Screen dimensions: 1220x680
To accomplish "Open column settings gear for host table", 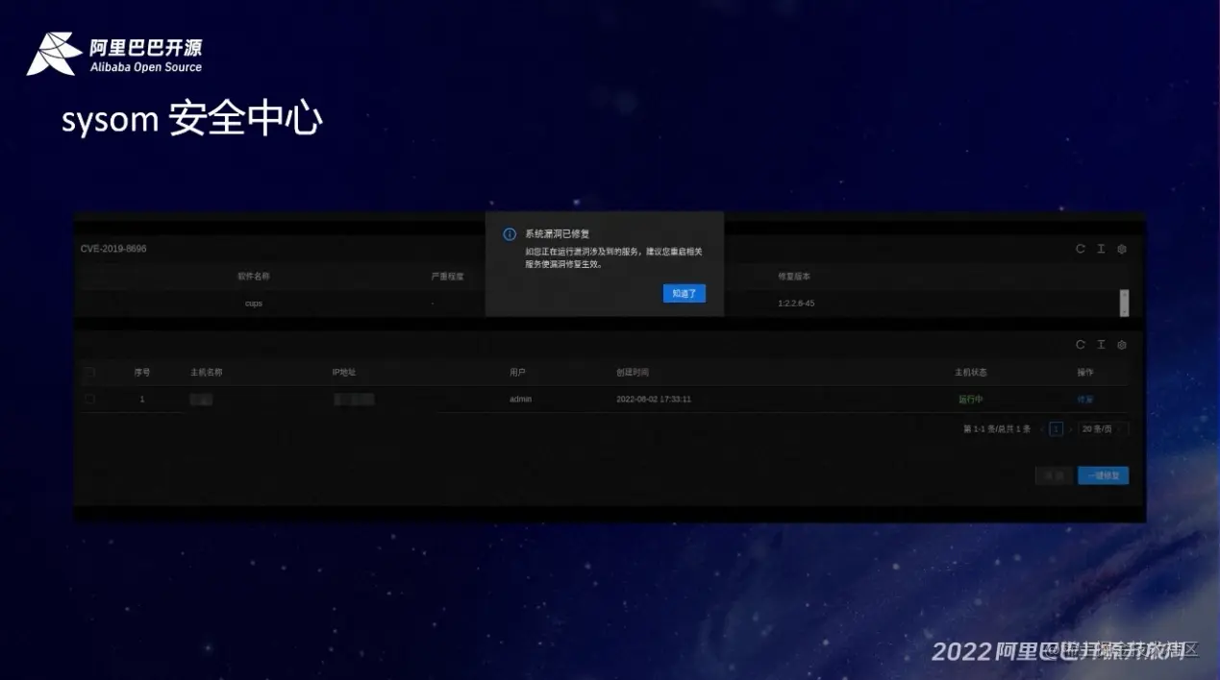I will click(1122, 345).
